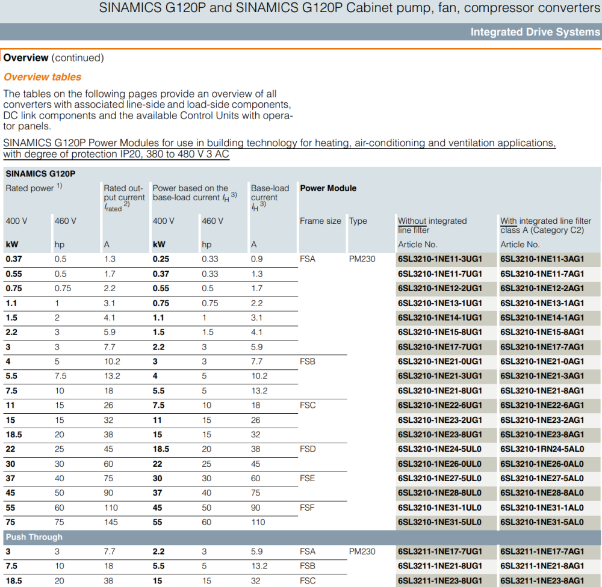Select article number 6SL3211-1NE17-7AG1
The height and width of the screenshot is (587, 602).
(x=542, y=552)
